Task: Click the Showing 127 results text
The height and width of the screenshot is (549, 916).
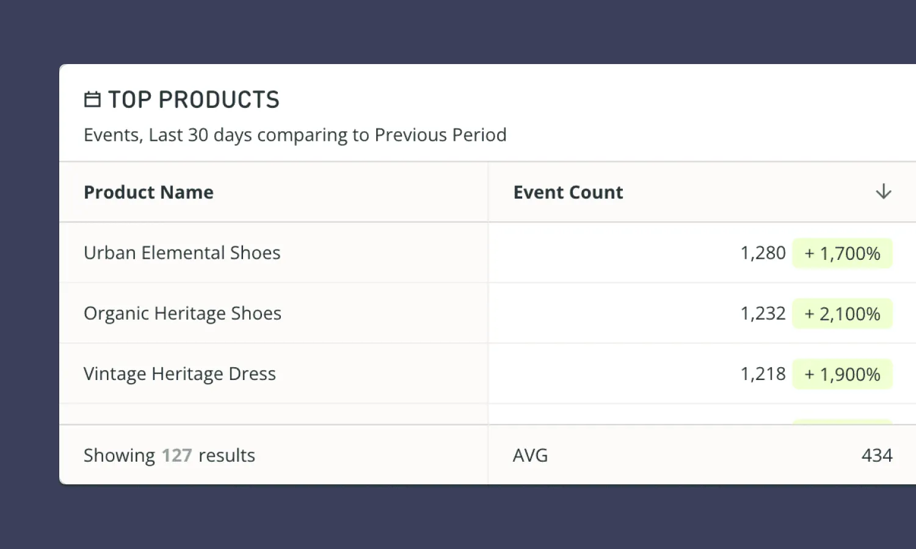Action: coord(169,455)
